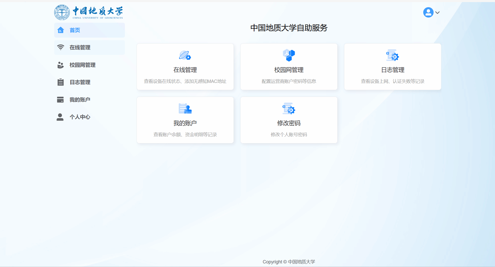Click the blue user avatar at top right
The image size is (495, 267).
click(x=428, y=12)
